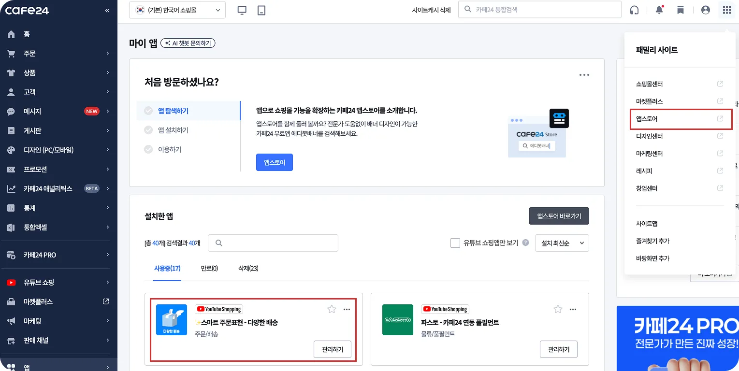The width and height of the screenshot is (739, 371).
Task: Switch to the 만료(0) tab
Action: [x=209, y=268]
